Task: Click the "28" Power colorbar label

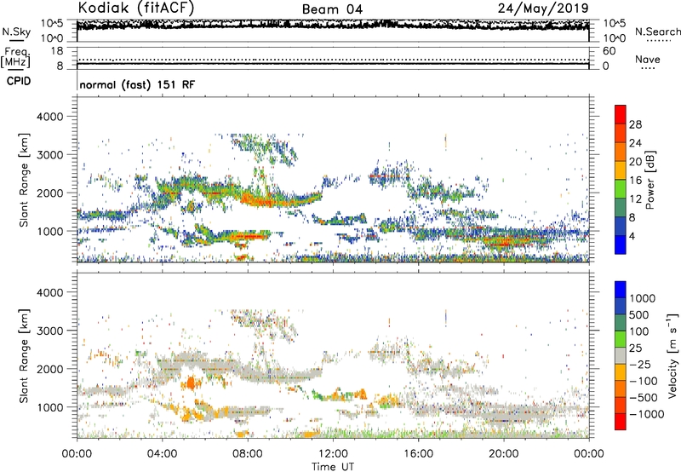Action: tap(635, 124)
